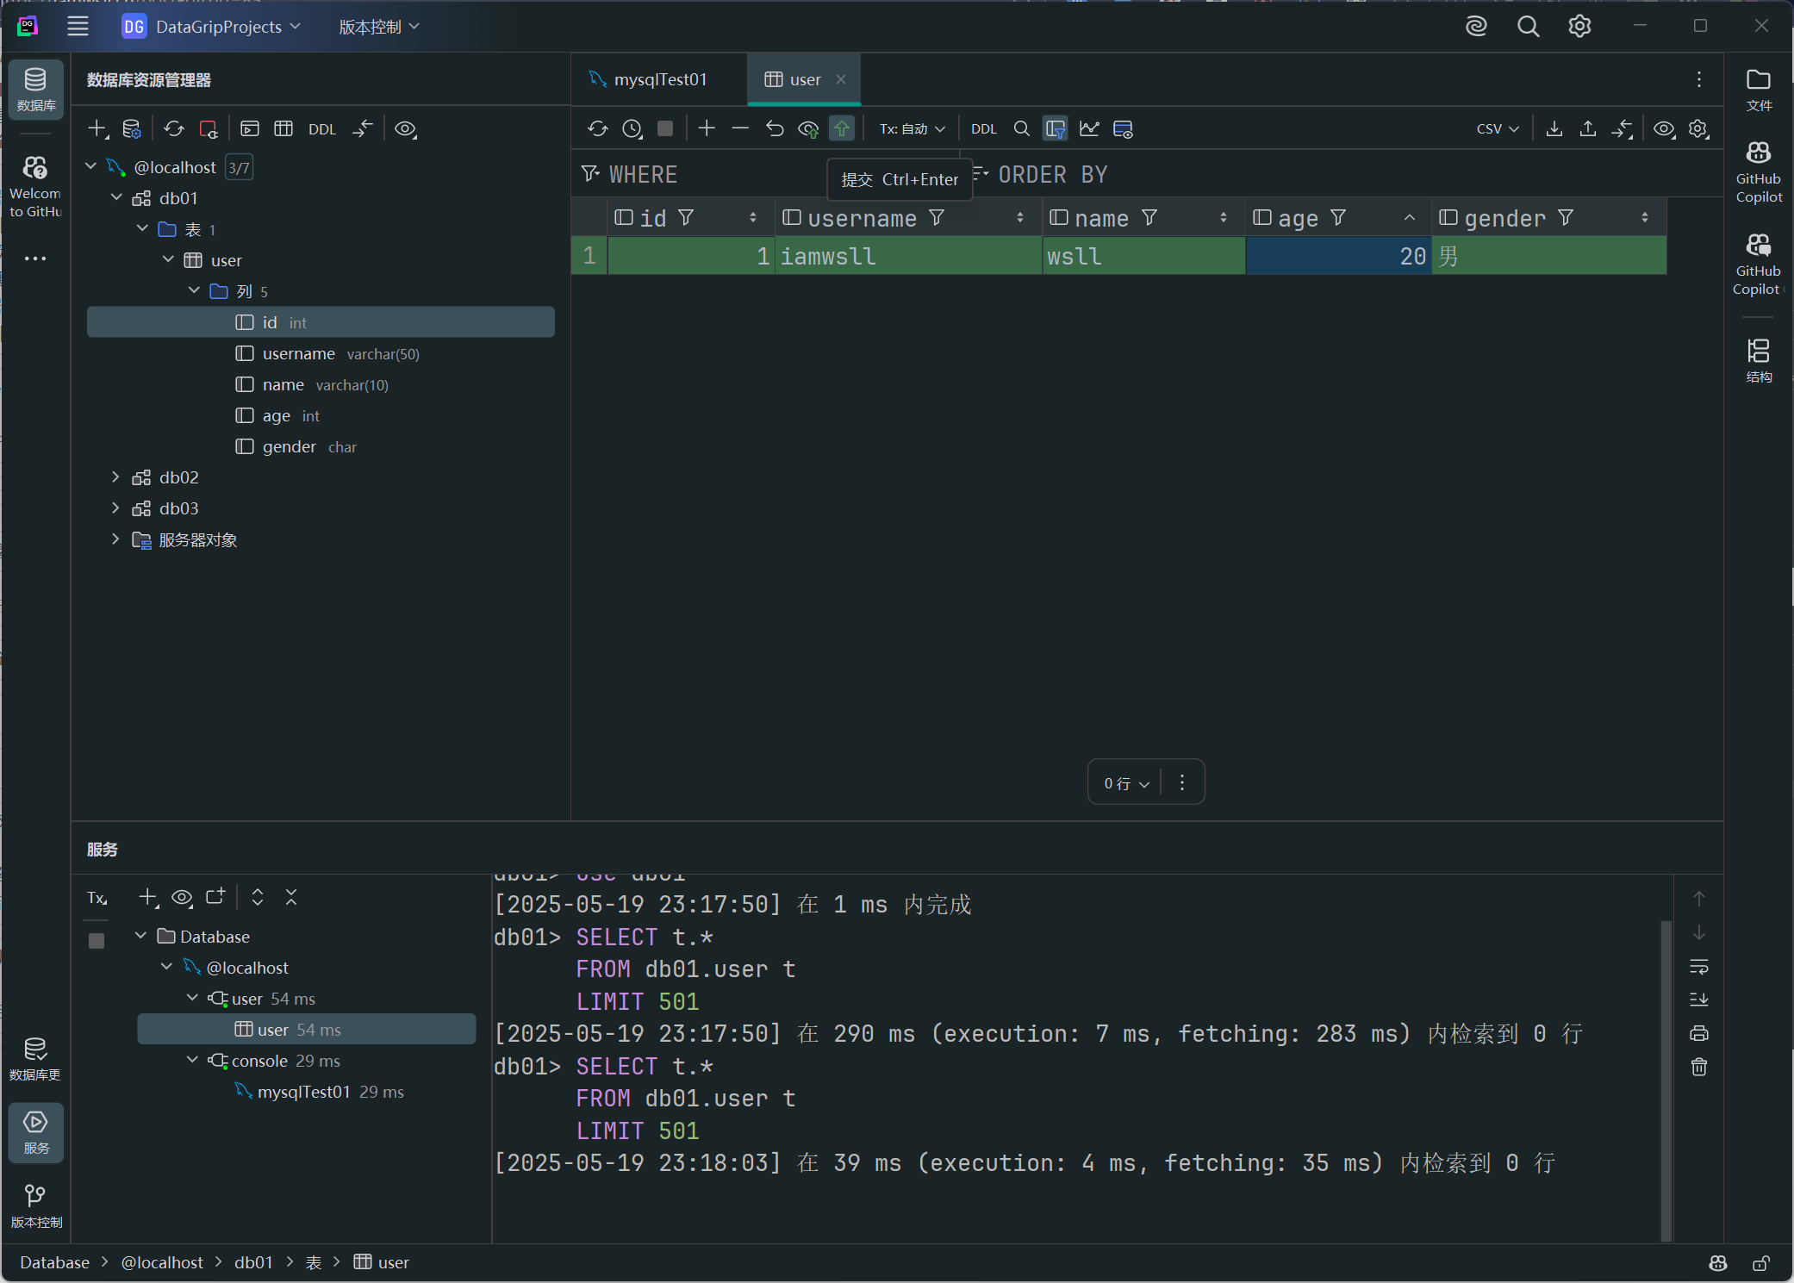1794x1283 pixels.
Task: Open the 0 行 row count selector
Action: 1125,783
